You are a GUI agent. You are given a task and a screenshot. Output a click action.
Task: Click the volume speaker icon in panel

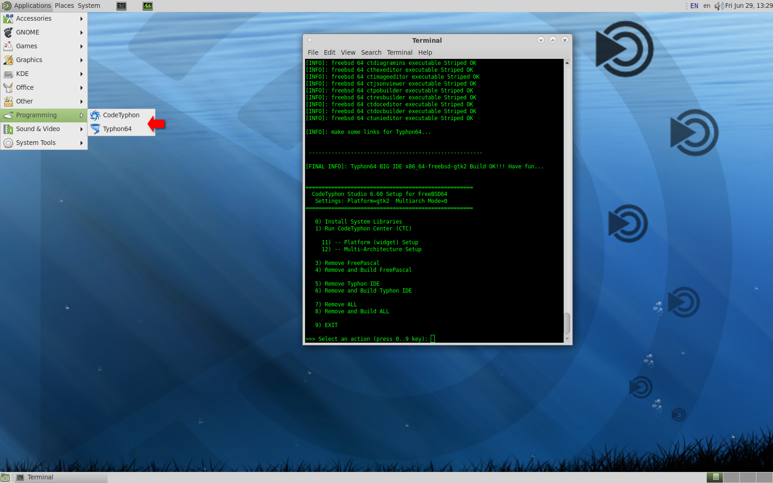719,6
